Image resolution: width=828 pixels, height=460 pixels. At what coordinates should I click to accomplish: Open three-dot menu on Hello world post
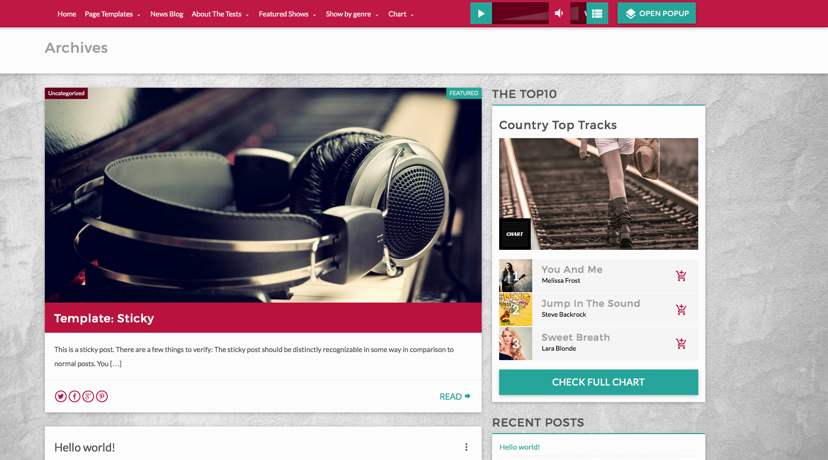click(x=466, y=447)
